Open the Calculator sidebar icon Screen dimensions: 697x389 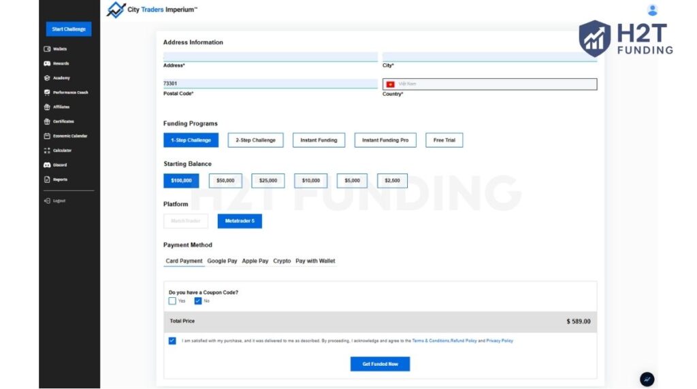tap(47, 150)
